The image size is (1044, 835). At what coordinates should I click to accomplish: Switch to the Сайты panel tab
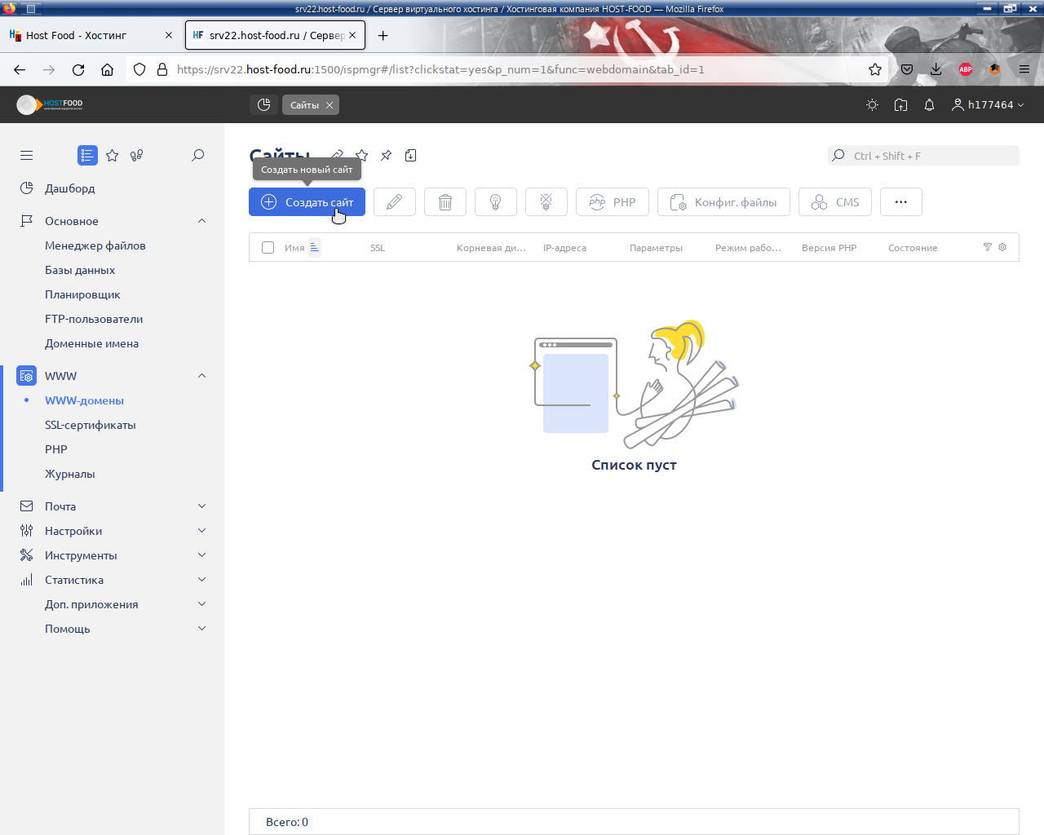(304, 105)
